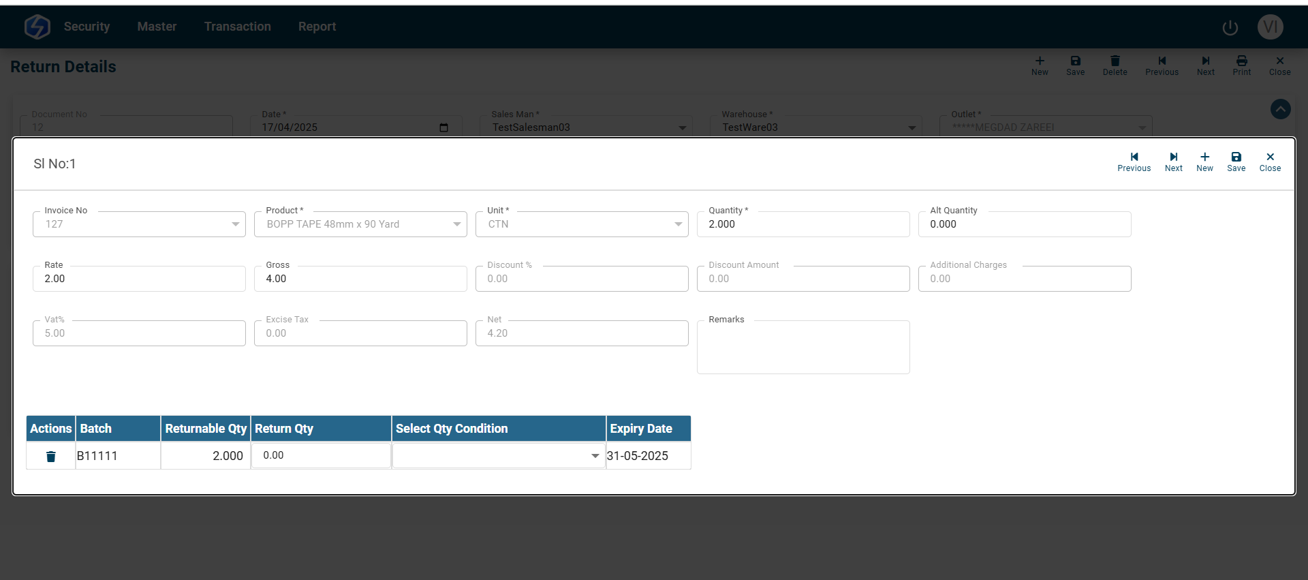
Task: Go to the previous line item in the dialog
Action: click(x=1134, y=161)
